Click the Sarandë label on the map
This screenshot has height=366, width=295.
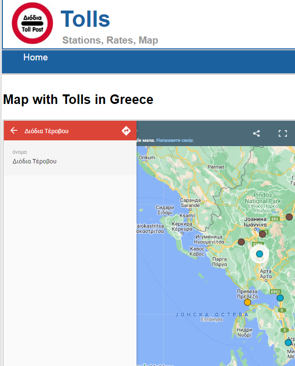[x=190, y=206]
